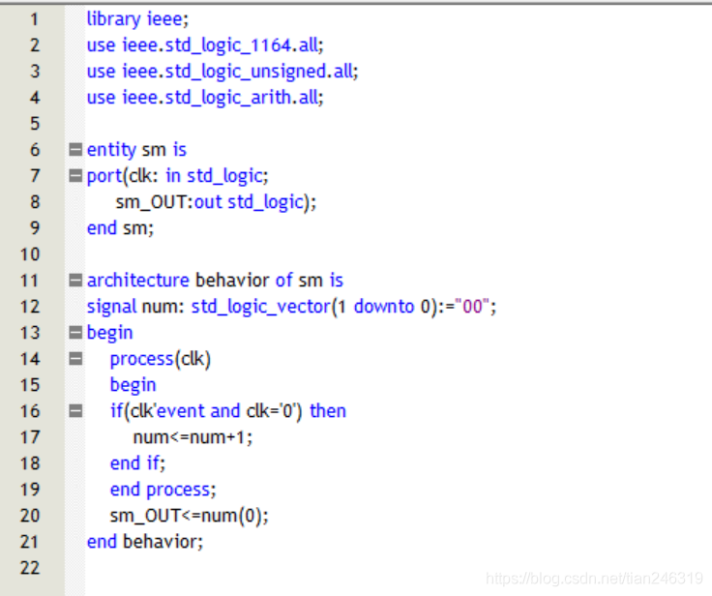Click line number 6 in the gutter
This screenshot has height=596, width=712.
[x=35, y=150]
